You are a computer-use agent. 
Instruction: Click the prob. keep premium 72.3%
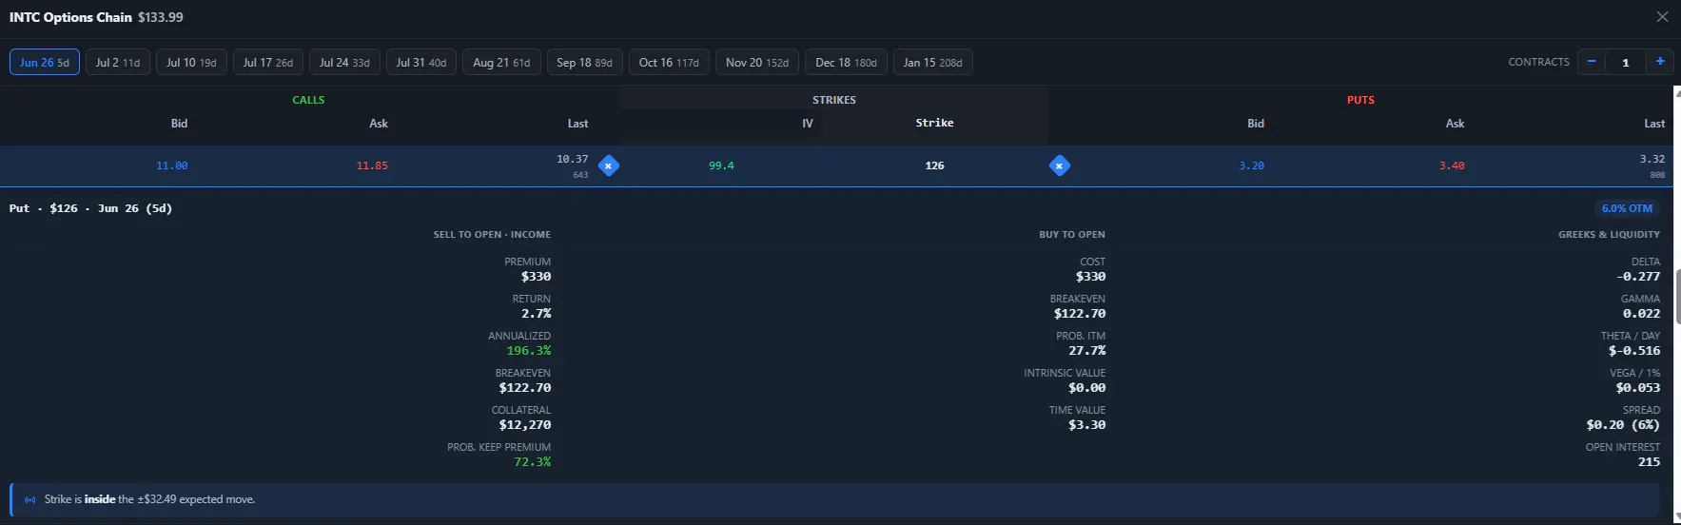pos(533,462)
